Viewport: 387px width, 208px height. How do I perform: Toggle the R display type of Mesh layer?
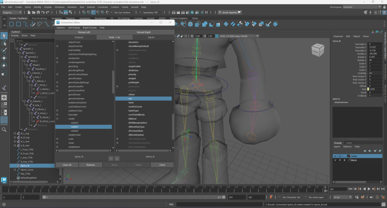point(344,160)
